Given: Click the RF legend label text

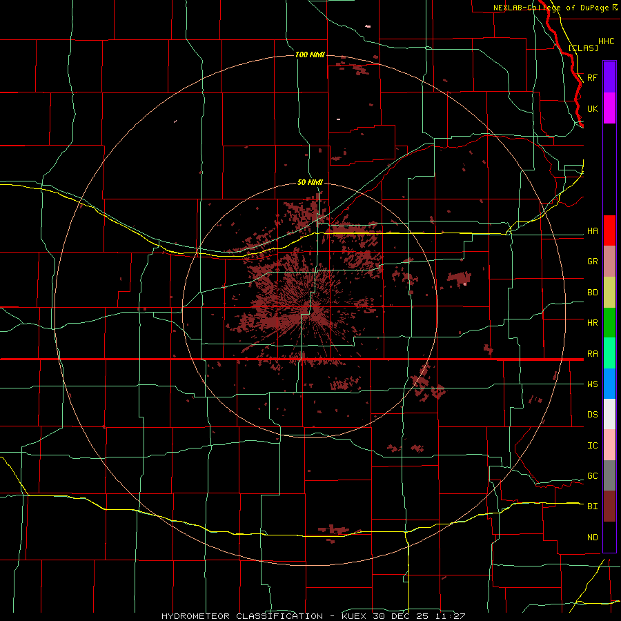Looking at the screenshot, I should tap(593, 77).
